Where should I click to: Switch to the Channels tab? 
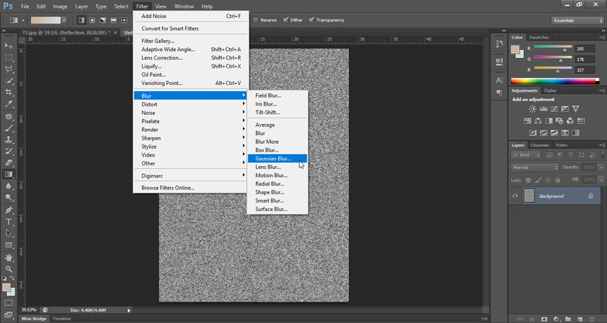pos(539,145)
